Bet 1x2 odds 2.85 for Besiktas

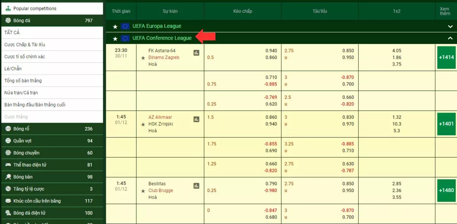tap(396, 184)
